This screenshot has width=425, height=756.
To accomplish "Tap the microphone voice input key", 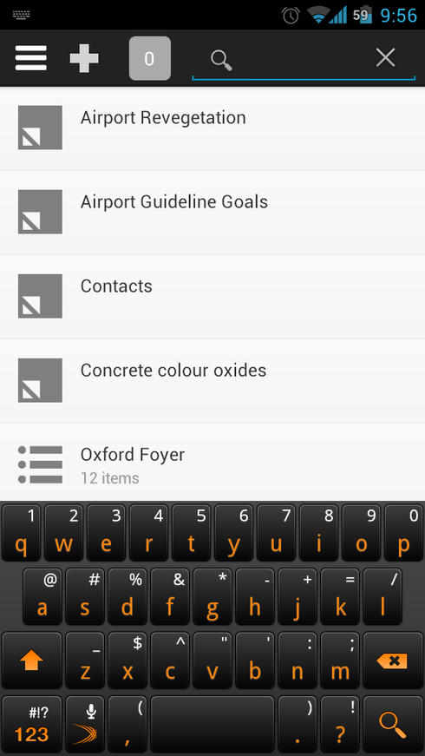I will 85,724.
